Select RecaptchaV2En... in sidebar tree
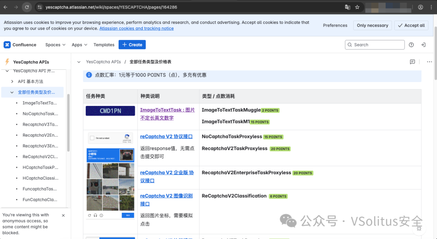The image size is (437, 239). pyautogui.click(x=40, y=135)
